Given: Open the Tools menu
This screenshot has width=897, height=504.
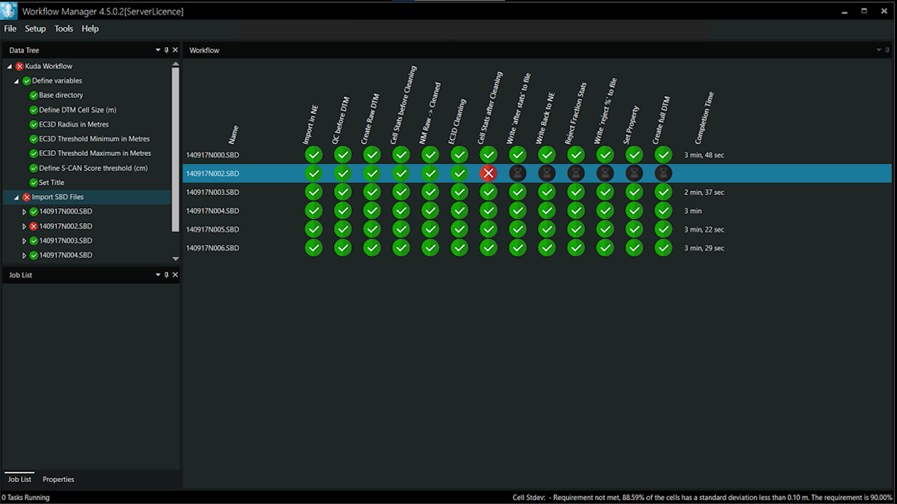Looking at the screenshot, I should [x=64, y=28].
